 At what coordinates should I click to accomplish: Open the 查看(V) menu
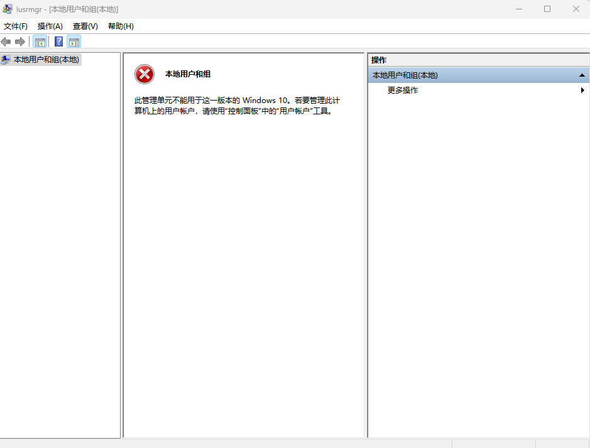point(85,26)
